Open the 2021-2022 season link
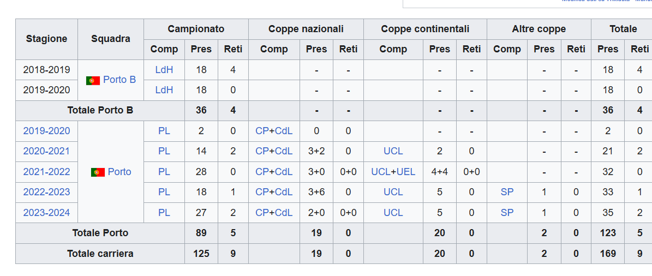The width and height of the screenshot is (652, 276). point(46,172)
